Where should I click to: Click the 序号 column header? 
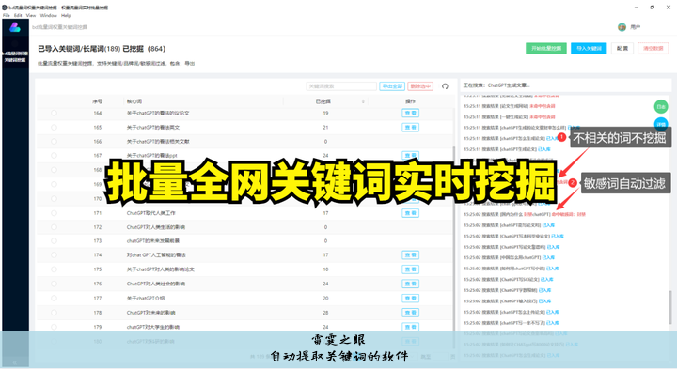click(x=97, y=101)
